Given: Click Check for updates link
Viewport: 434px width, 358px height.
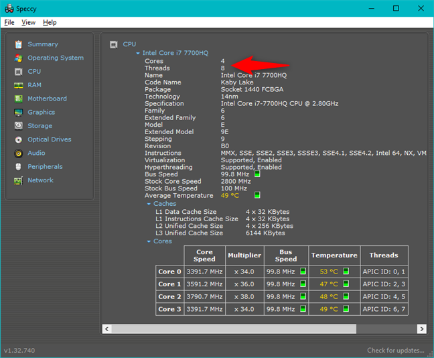Looking at the screenshot, I should pos(396,351).
